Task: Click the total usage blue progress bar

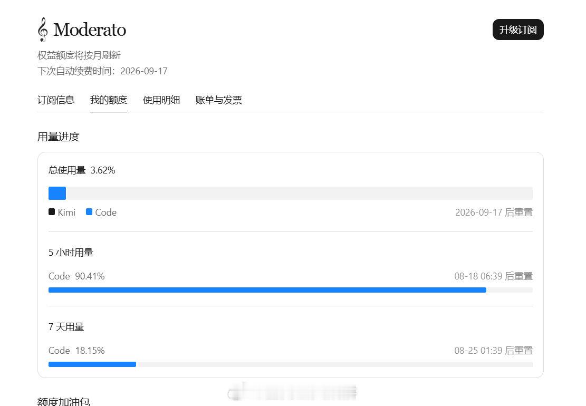Action: point(291,193)
